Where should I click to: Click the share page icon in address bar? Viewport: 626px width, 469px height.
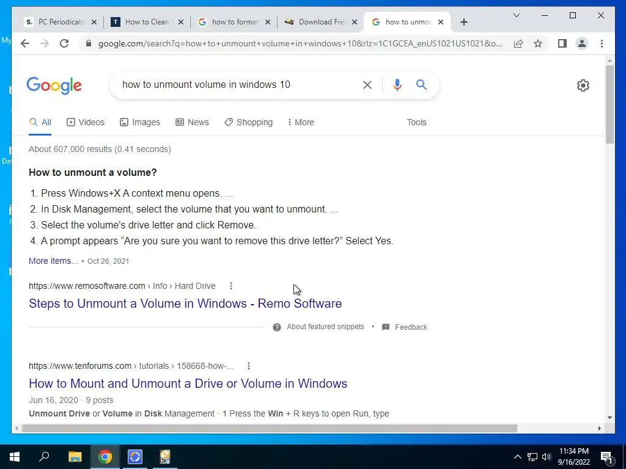(x=518, y=43)
